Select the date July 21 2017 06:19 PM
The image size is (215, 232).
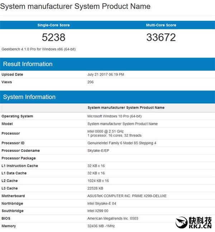click(106, 74)
